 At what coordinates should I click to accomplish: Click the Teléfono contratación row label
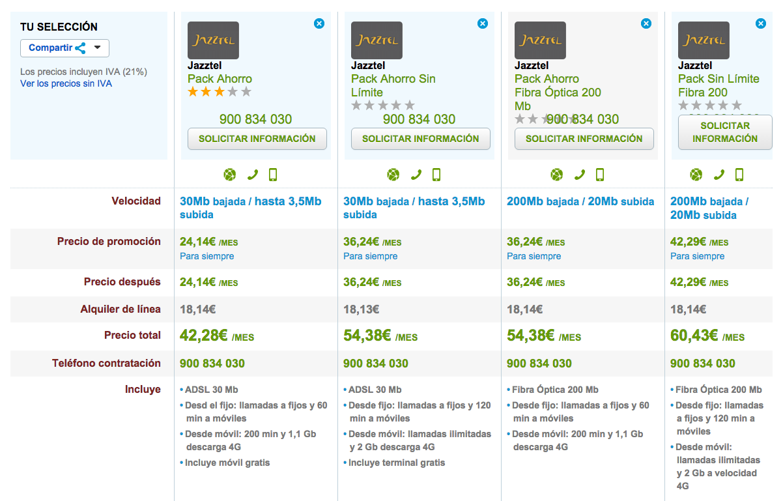click(106, 363)
